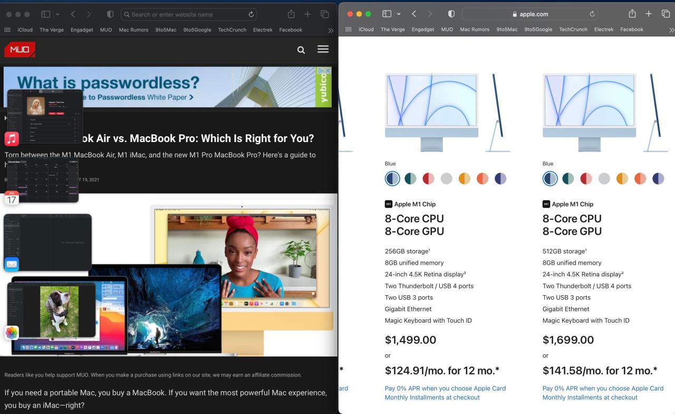Screen dimensions: 675x414
Task: Show tab overview in left Safari window
Action: point(324,14)
